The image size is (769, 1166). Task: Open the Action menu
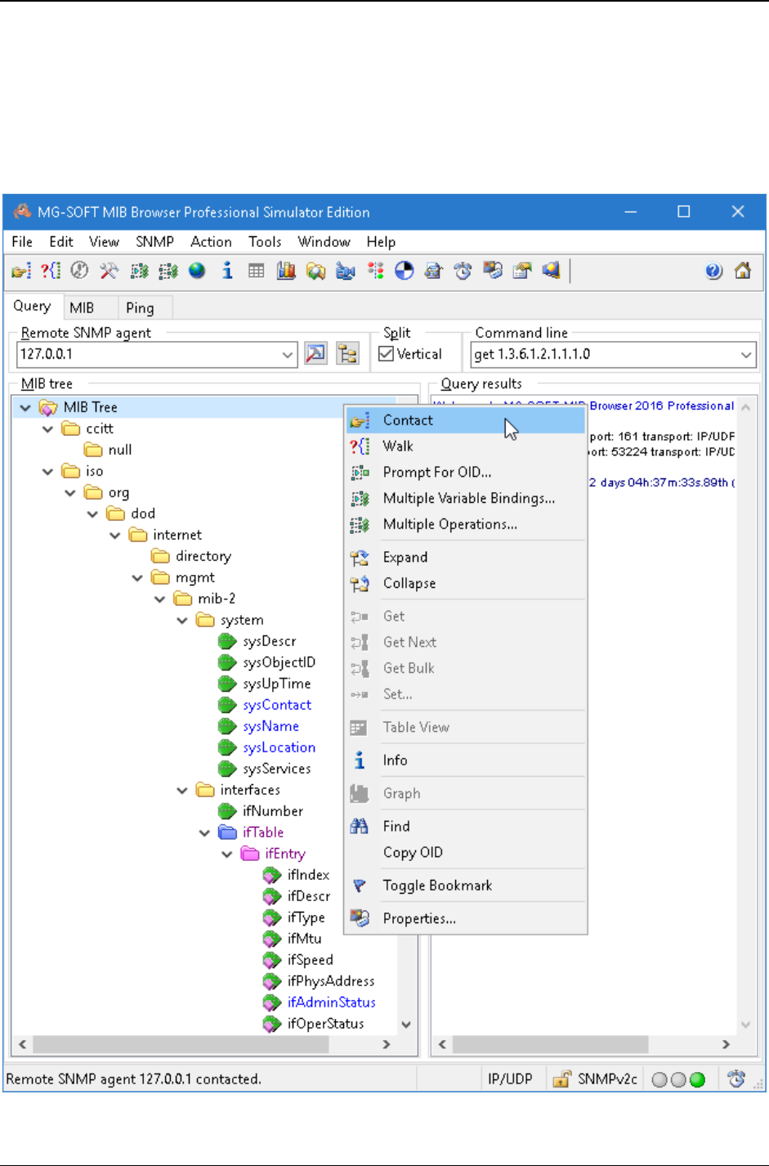[x=211, y=242]
